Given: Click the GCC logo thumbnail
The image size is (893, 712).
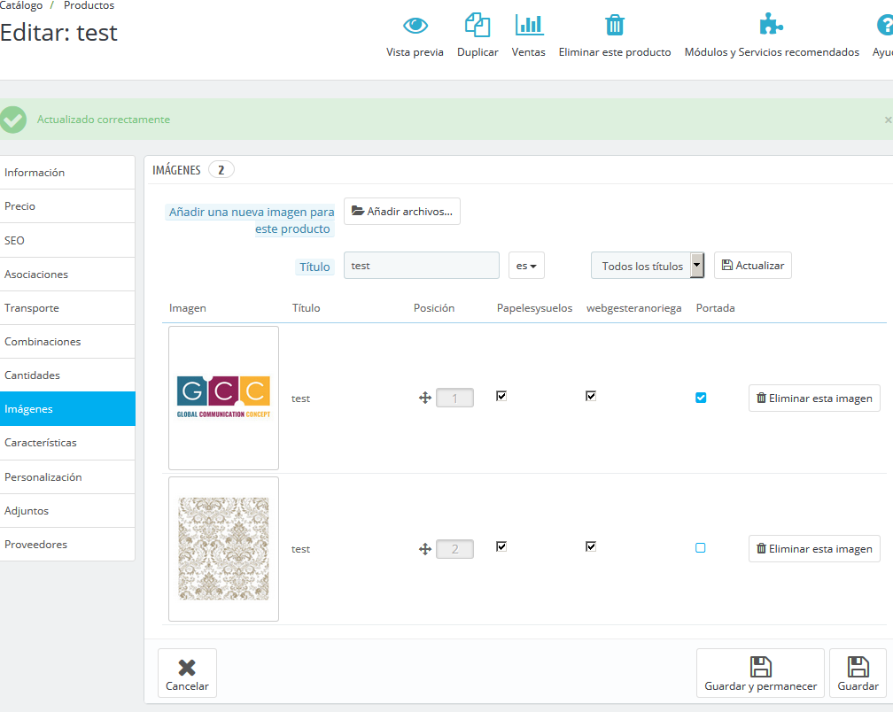Looking at the screenshot, I should tap(224, 398).
